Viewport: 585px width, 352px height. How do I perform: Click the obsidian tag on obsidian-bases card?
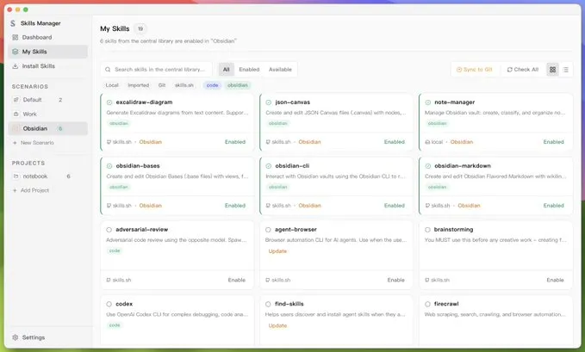click(119, 187)
